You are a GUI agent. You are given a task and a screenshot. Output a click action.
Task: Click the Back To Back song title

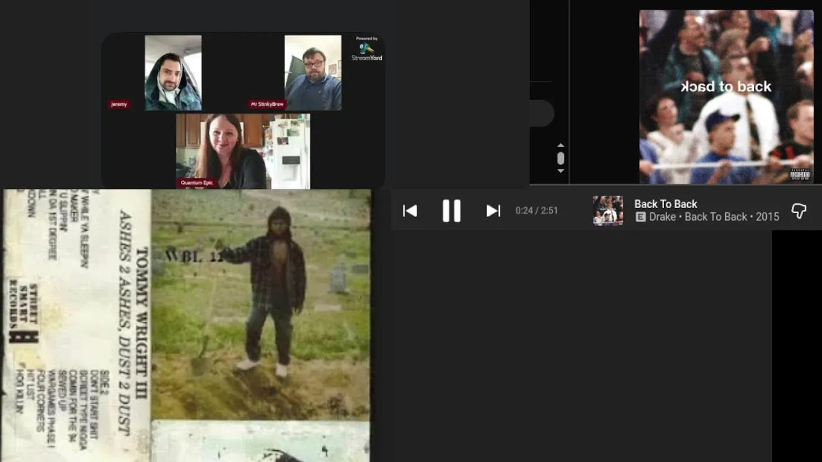click(x=665, y=204)
